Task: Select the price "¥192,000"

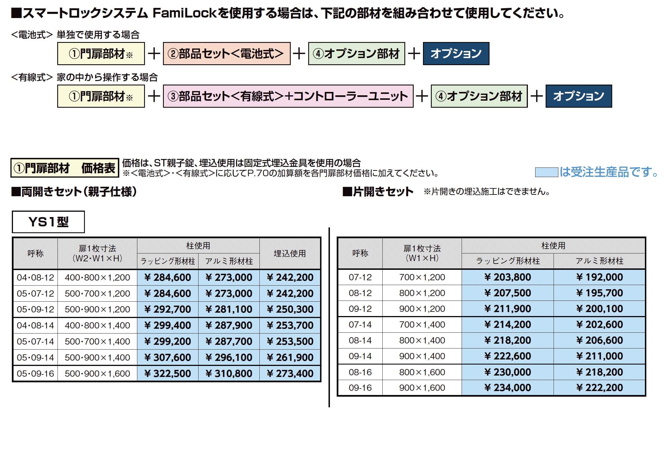Action: [600, 277]
